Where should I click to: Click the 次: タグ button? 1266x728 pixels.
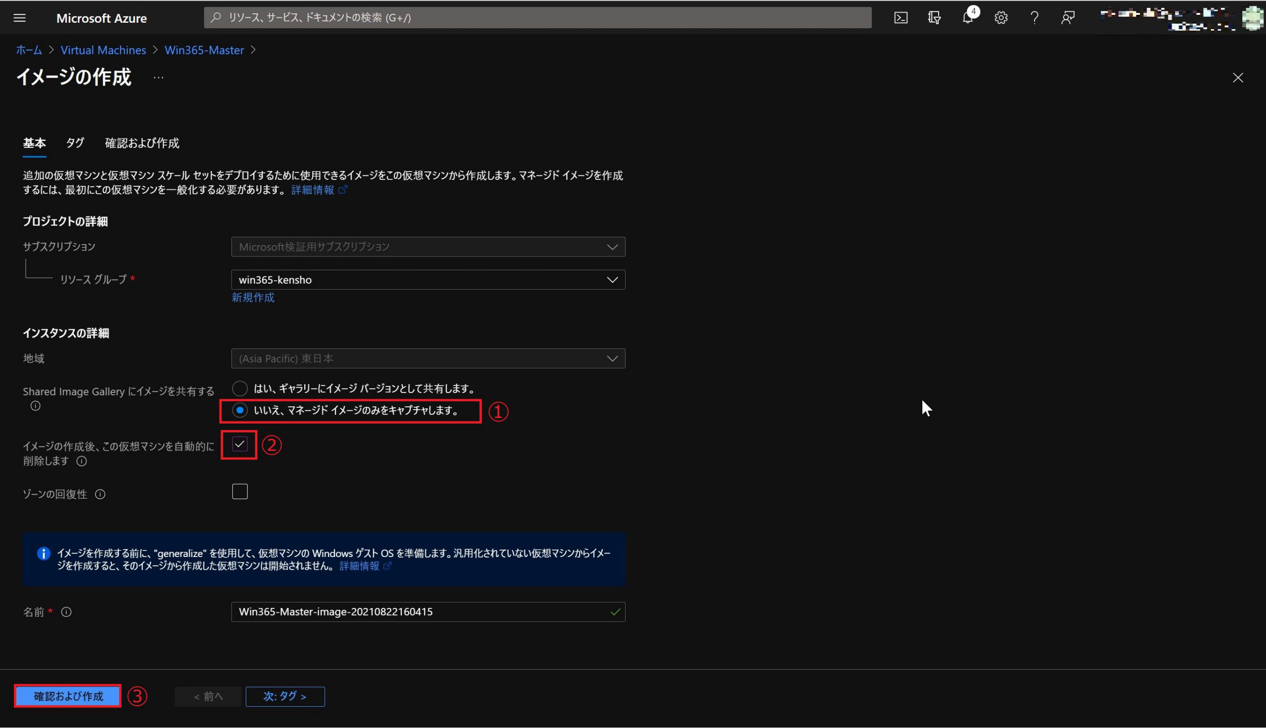[285, 696]
